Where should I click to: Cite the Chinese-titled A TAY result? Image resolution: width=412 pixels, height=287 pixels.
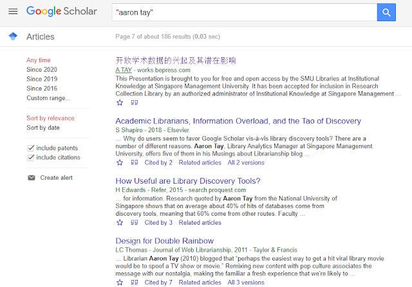(135, 103)
